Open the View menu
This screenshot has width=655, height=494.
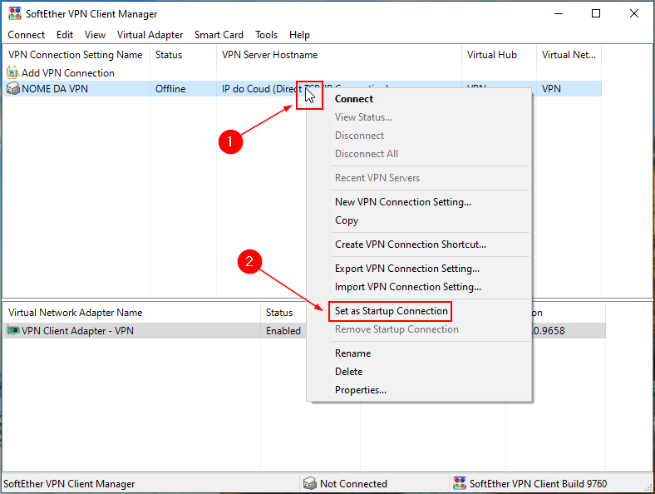click(x=95, y=35)
